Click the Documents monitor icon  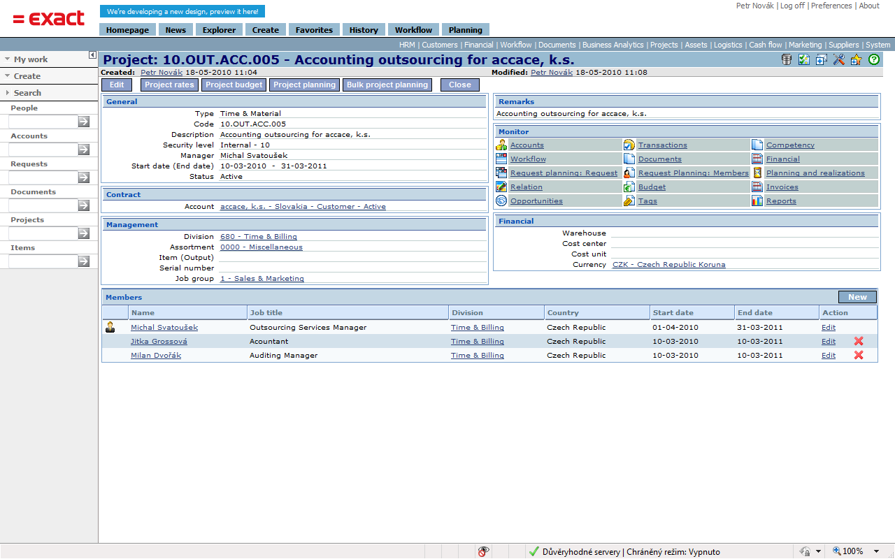pos(629,159)
